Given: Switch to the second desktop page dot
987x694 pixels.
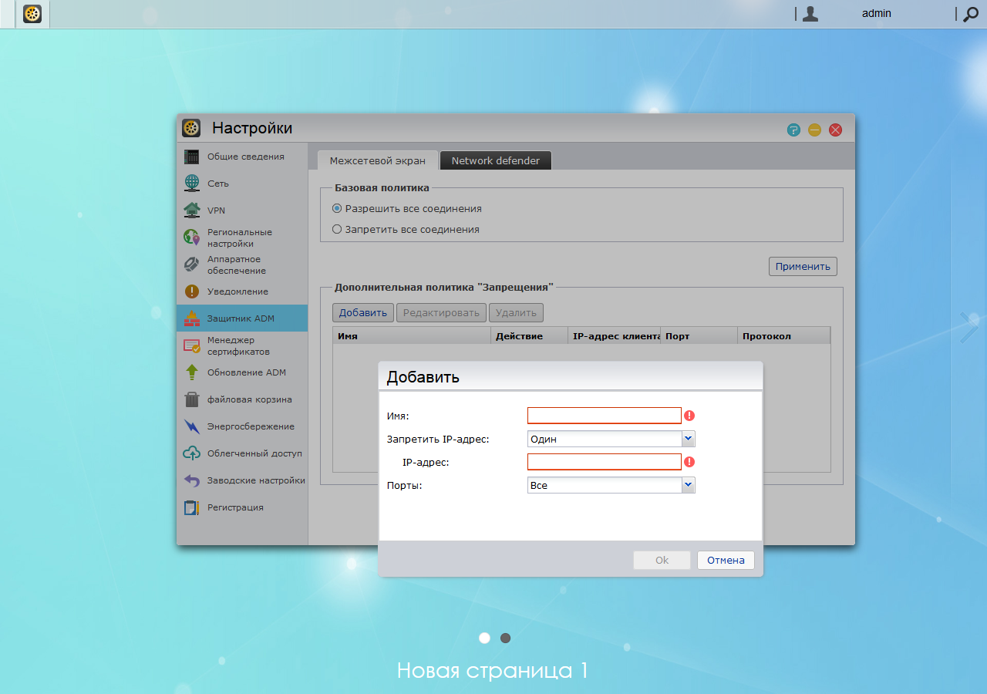Looking at the screenshot, I should tap(506, 638).
